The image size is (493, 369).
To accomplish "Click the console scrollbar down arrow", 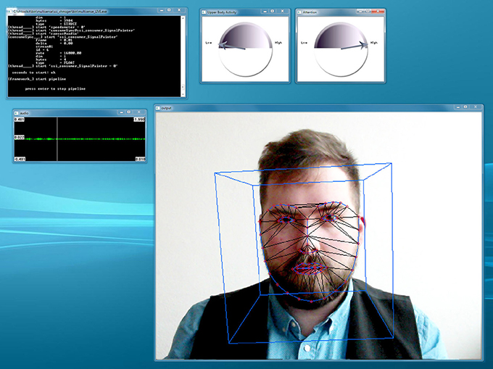I will click(183, 94).
